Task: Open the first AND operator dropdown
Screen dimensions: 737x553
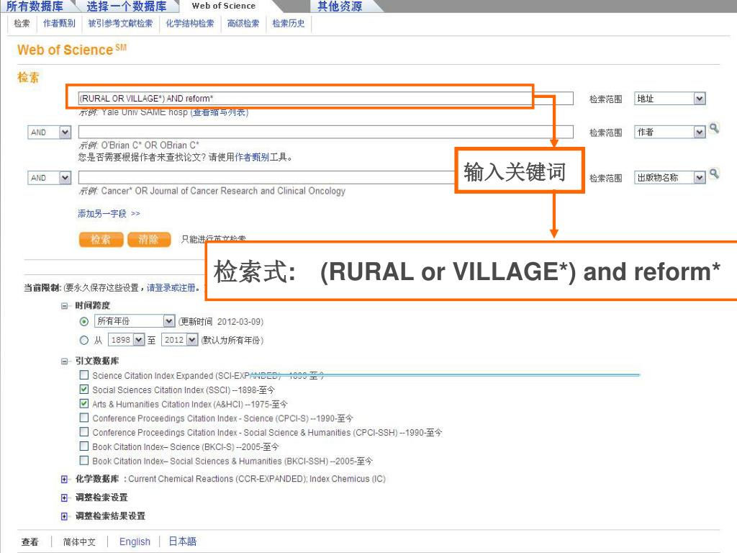Action: (50, 132)
